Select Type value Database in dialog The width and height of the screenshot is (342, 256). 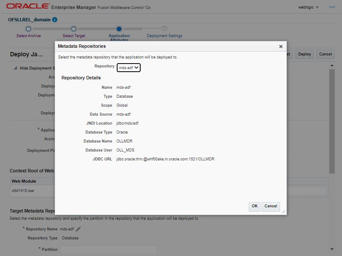(x=124, y=96)
